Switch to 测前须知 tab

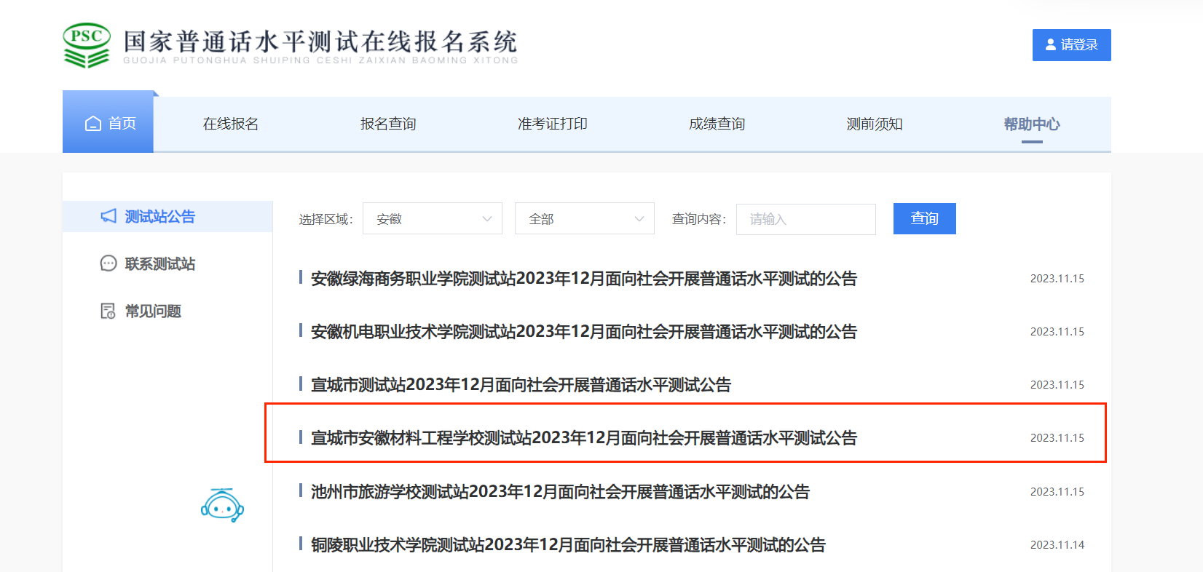tap(875, 124)
